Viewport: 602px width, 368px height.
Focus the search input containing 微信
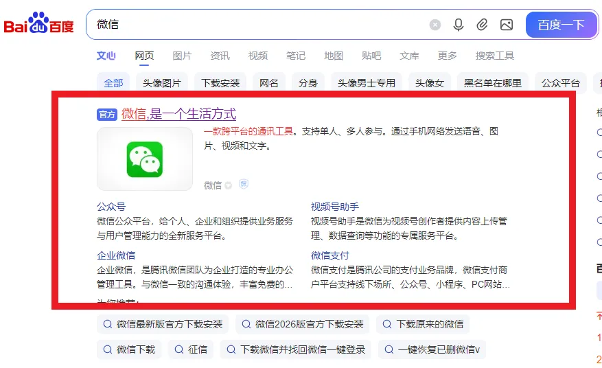coord(257,25)
